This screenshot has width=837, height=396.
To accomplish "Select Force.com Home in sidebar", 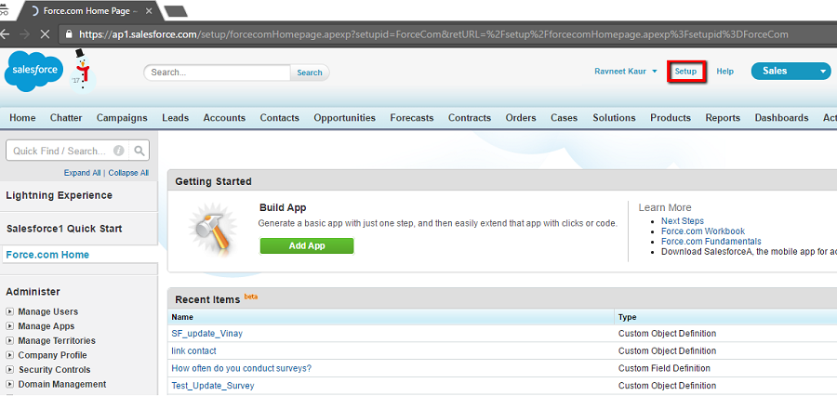I will [x=47, y=255].
